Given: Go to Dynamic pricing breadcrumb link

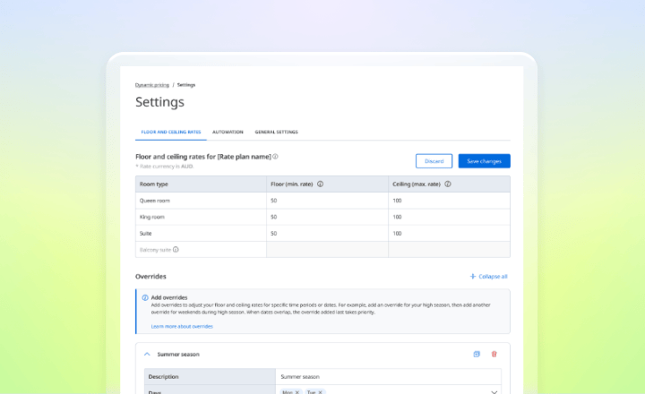Looking at the screenshot, I should 151,84.
